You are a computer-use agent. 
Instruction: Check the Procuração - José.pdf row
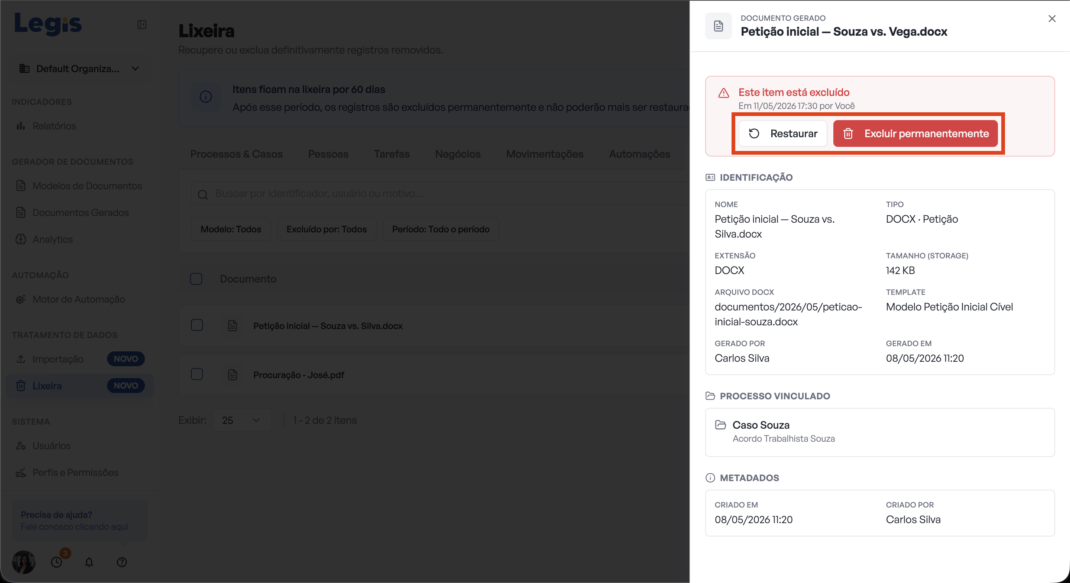point(197,374)
